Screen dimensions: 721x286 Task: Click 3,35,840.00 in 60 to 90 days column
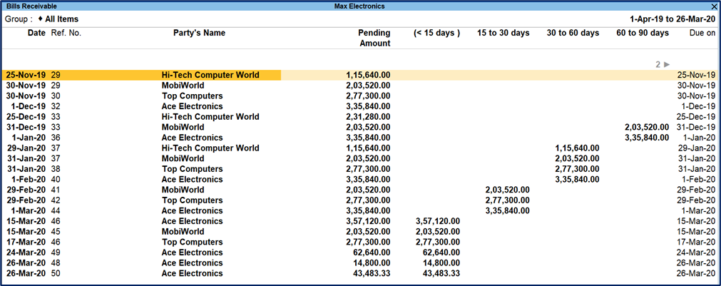coord(646,138)
